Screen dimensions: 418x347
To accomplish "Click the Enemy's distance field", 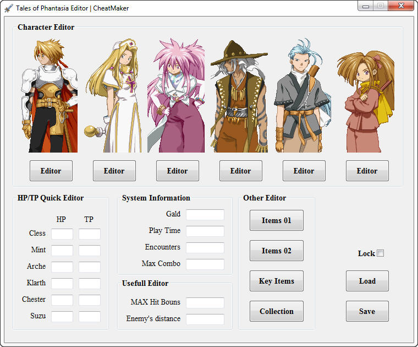I will pyautogui.click(x=205, y=319).
